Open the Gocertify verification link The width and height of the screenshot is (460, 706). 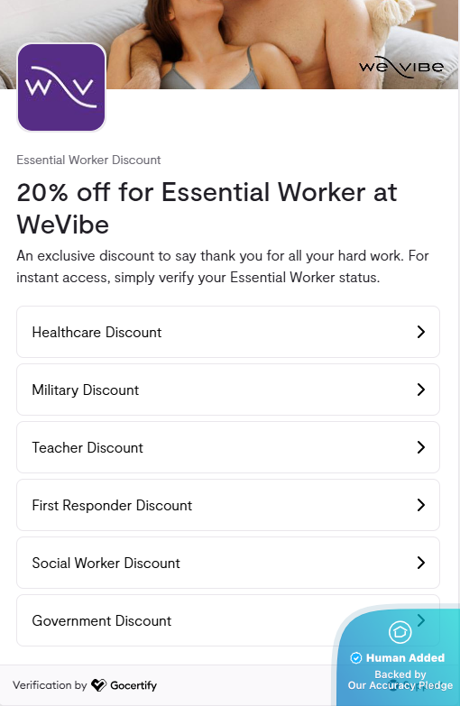[85, 685]
